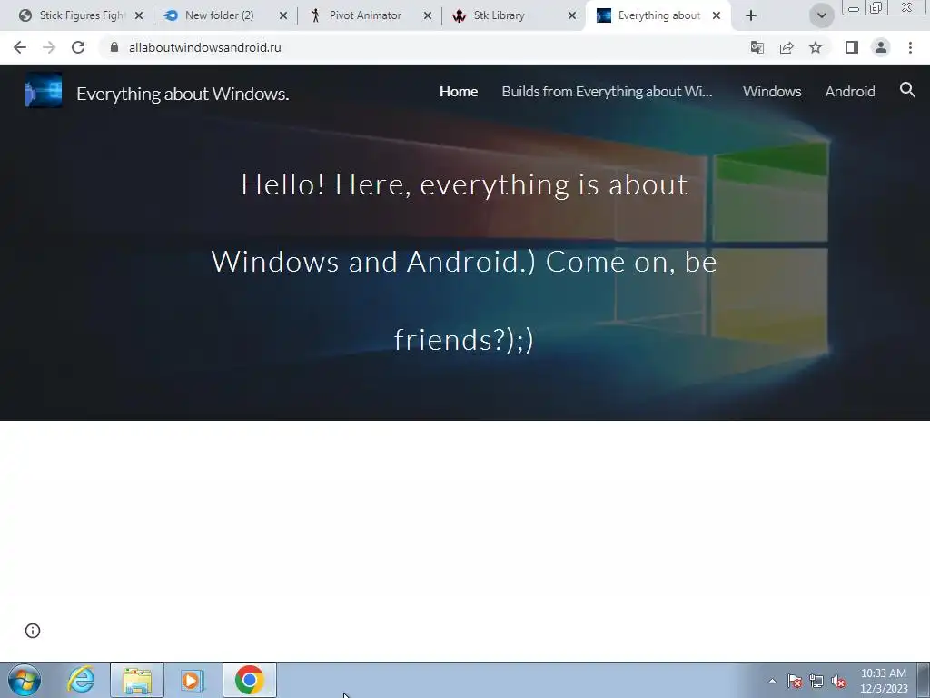Click the muted volume tray icon
The height and width of the screenshot is (698, 930).
838,681
